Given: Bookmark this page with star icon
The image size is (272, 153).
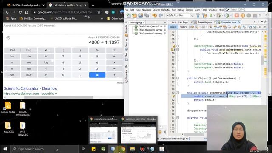Looking at the screenshot, I should 99,12.
